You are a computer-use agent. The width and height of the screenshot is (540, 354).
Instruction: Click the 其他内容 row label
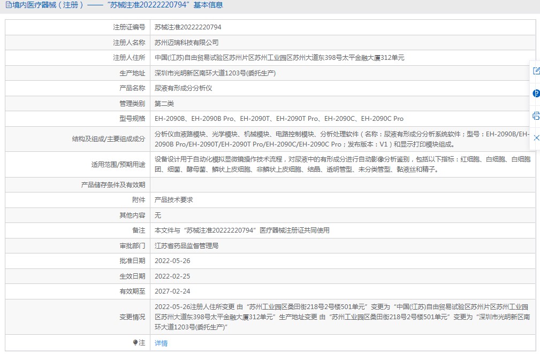tap(132, 216)
